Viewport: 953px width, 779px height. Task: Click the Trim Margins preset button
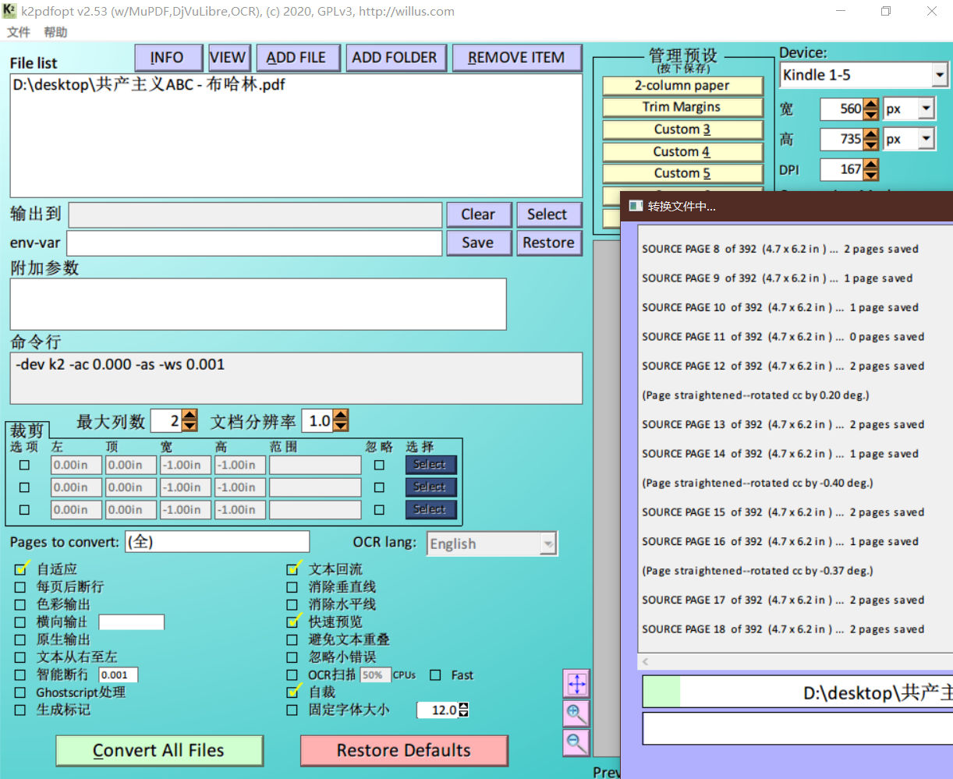(x=682, y=107)
